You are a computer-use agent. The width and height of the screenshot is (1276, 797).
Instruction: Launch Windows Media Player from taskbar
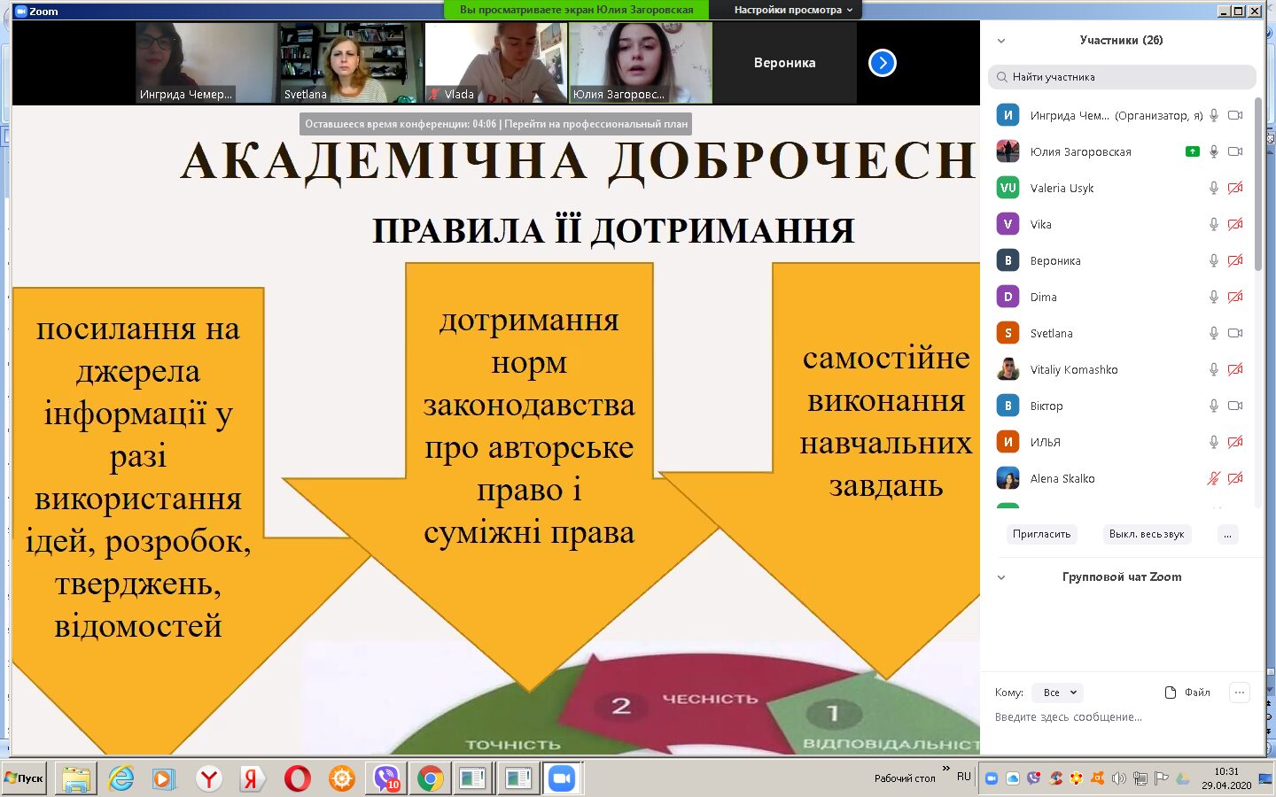pos(164,778)
